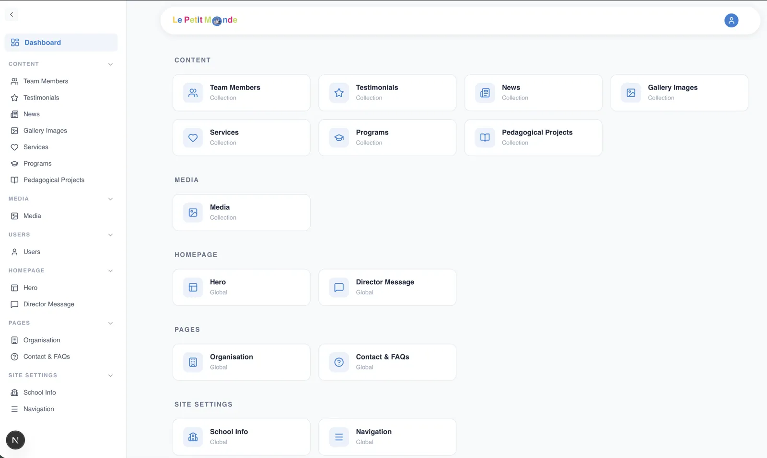Viewport: 767px width, 458px height.
Task: Click the Pedagogical Projects card book icon
Action: [x=485, y=138]
